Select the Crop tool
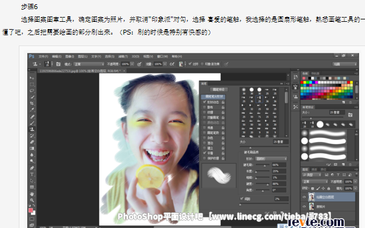 click(32, 104)
